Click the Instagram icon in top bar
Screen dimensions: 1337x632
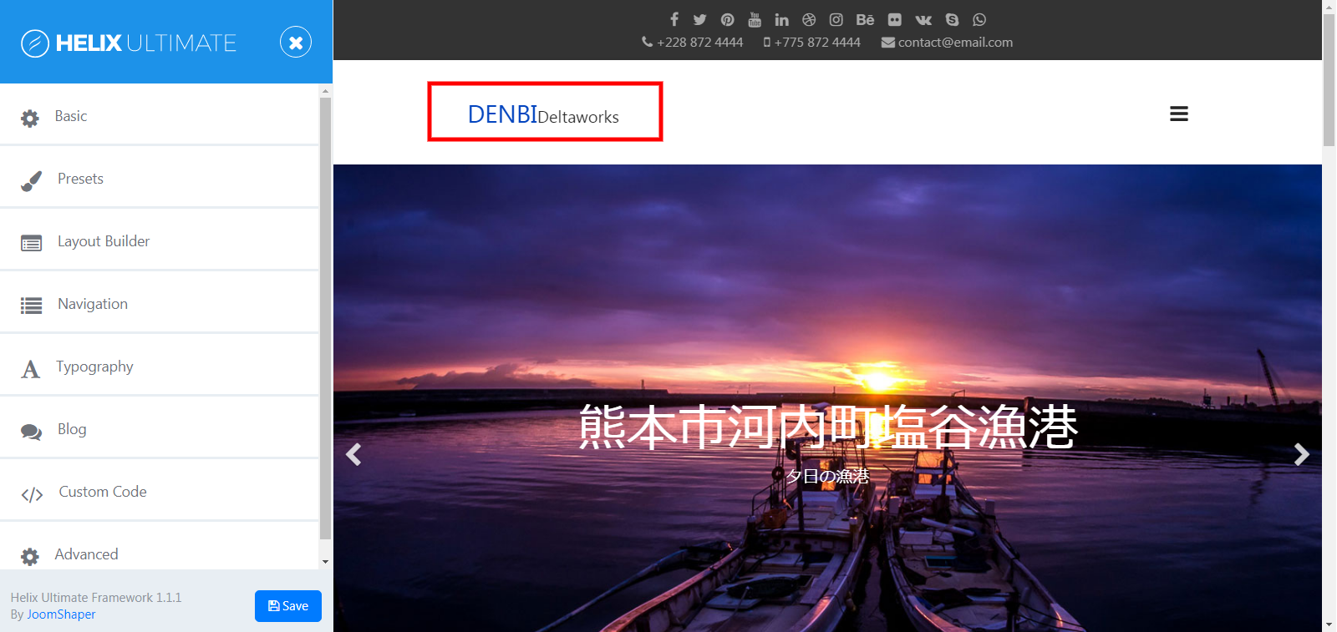click(x=836, y=19)
